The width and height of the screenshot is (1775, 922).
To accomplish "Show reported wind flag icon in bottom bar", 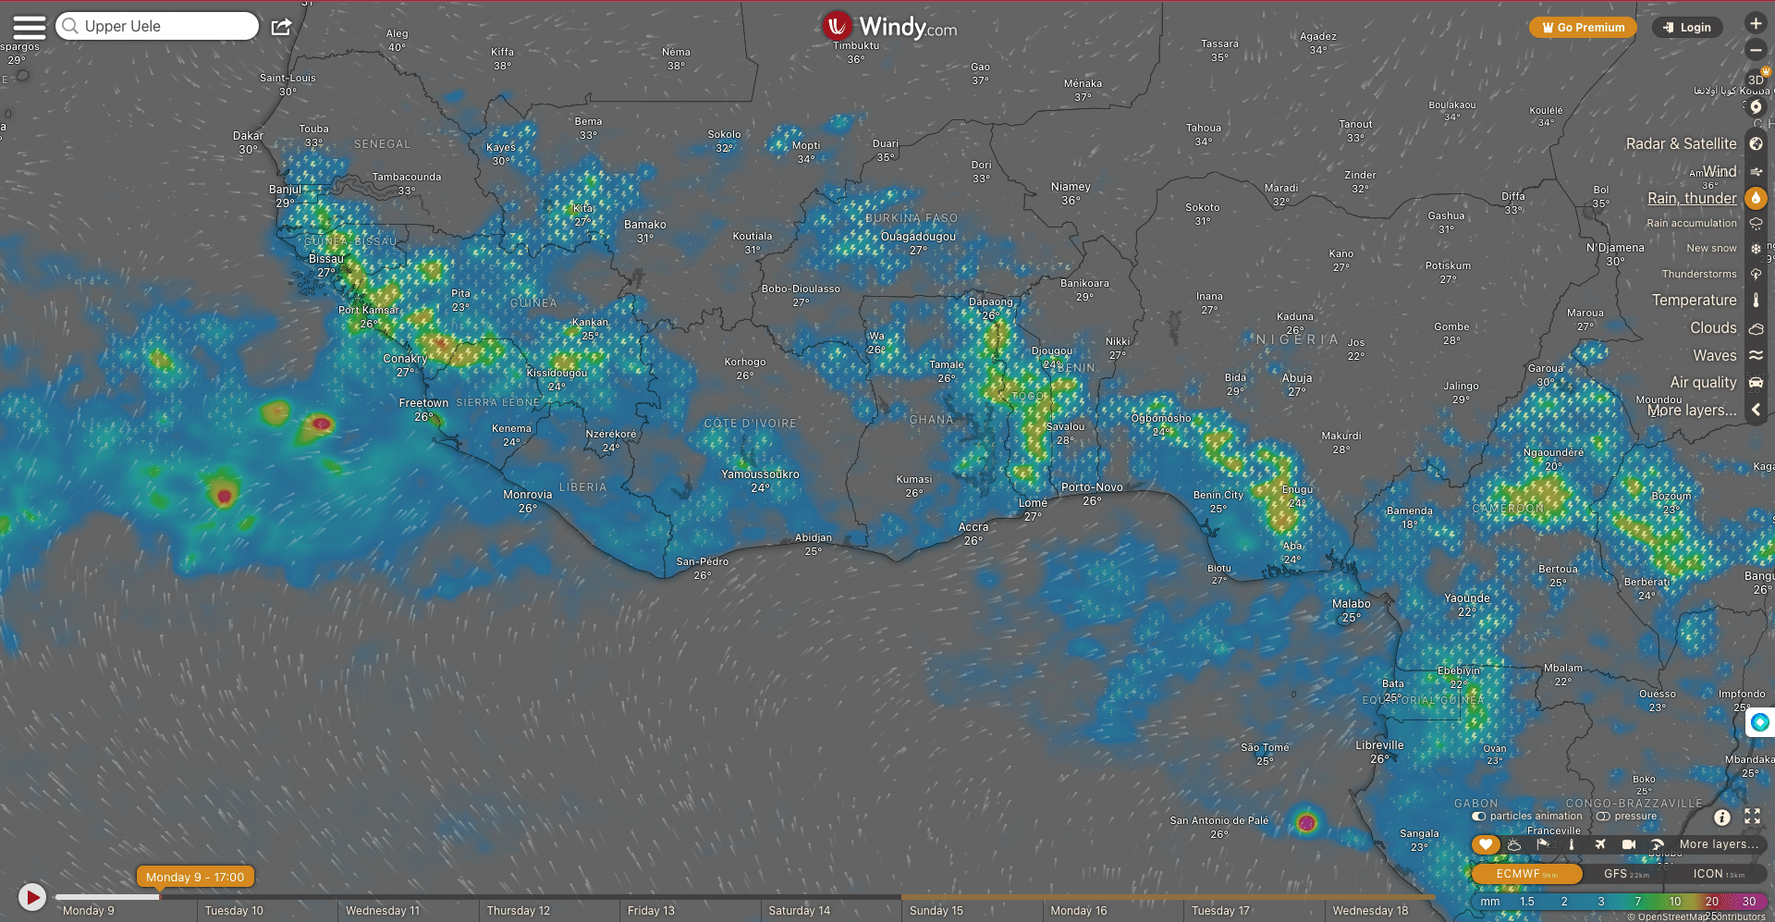I will [1543, 844].
